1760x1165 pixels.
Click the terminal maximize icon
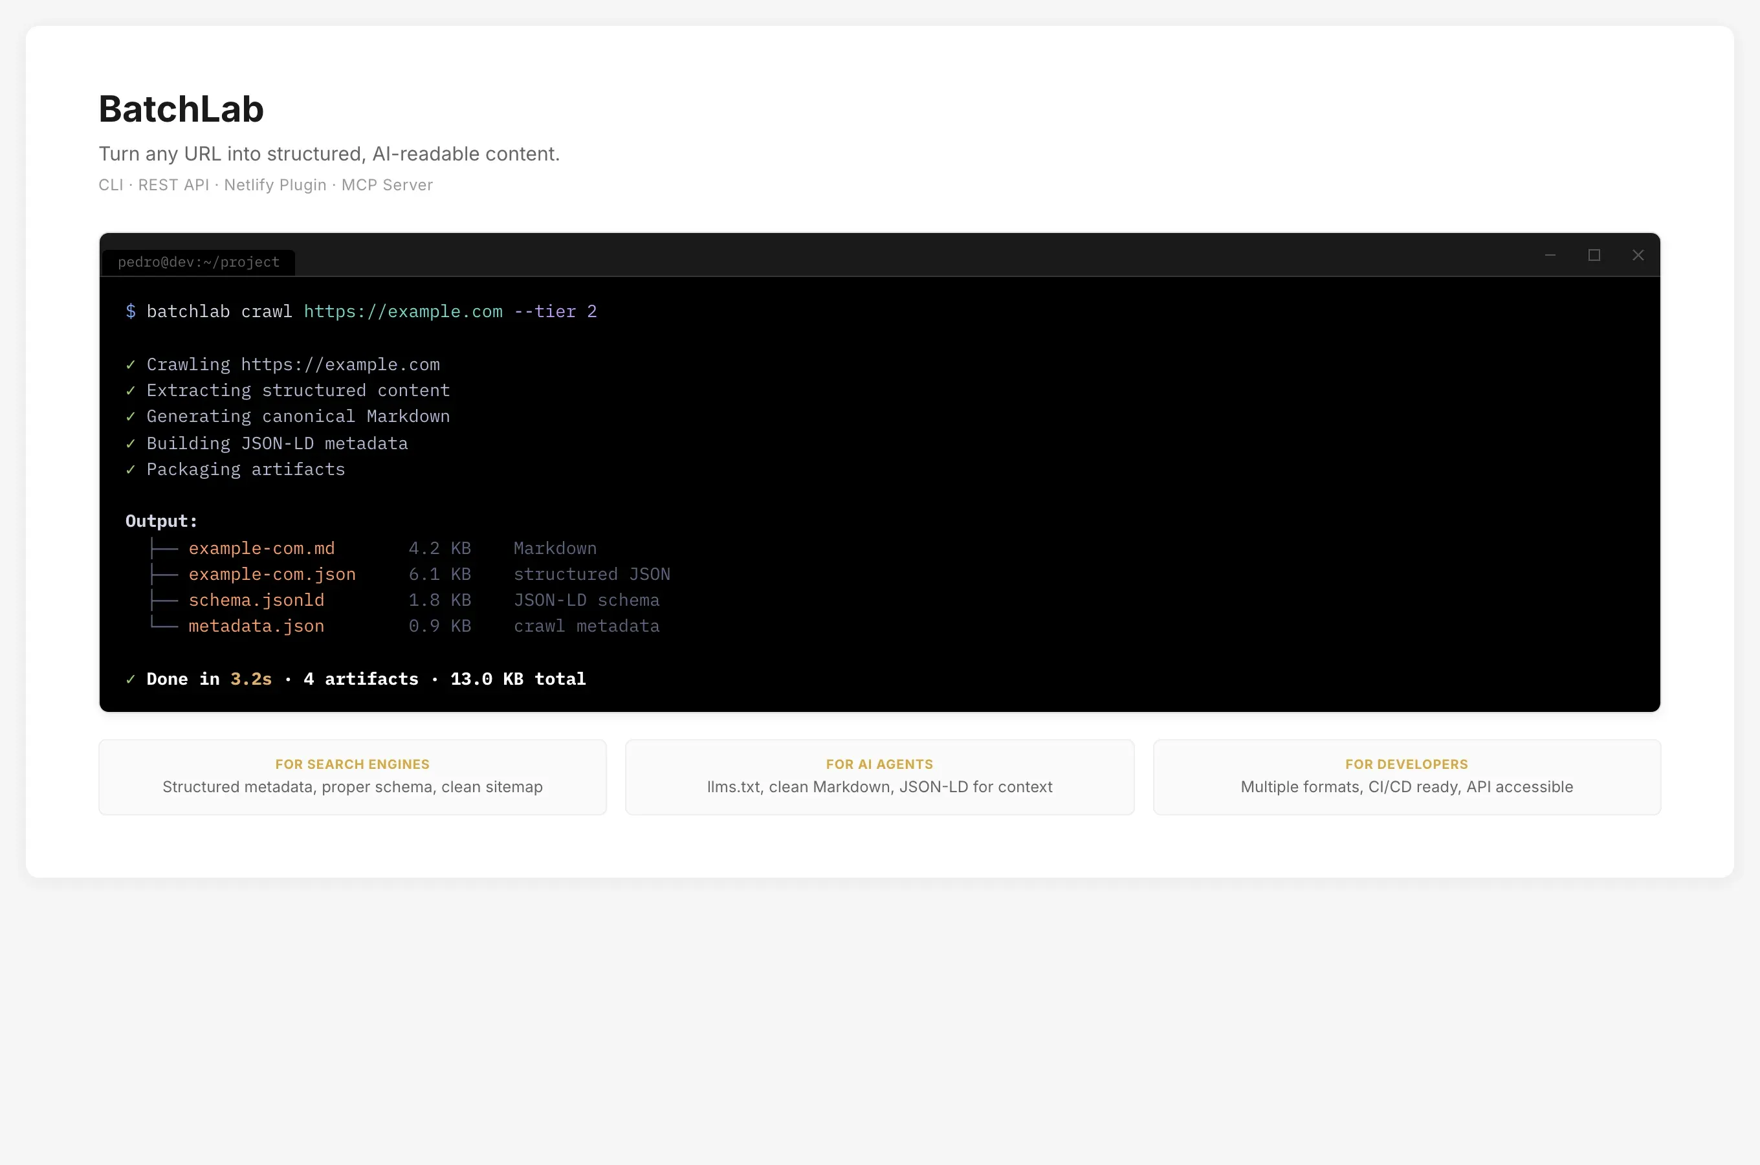[1594, 256]
